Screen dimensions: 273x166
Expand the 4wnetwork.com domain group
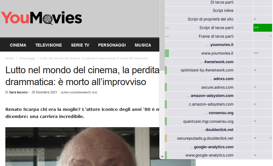point(217,62)
